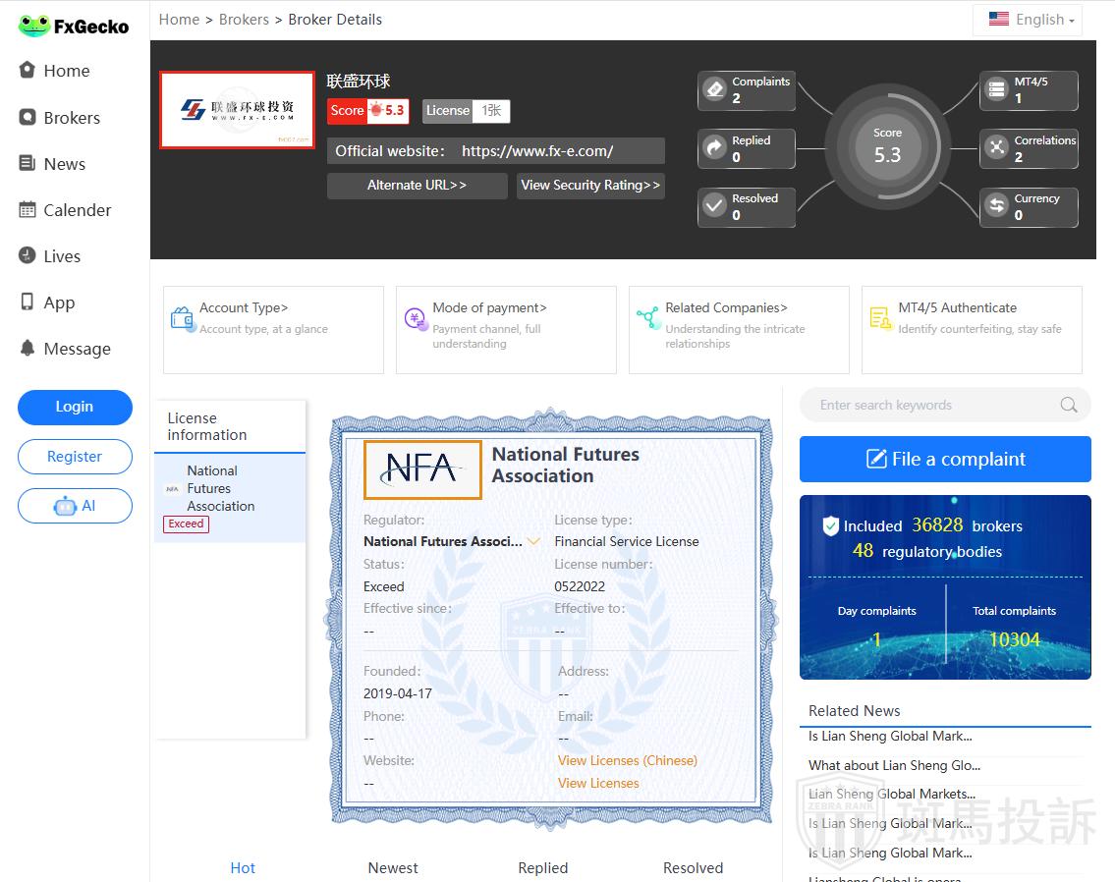1115x882 pixels.
Task: Open the AI robot assistant
Action: (75, 506)
